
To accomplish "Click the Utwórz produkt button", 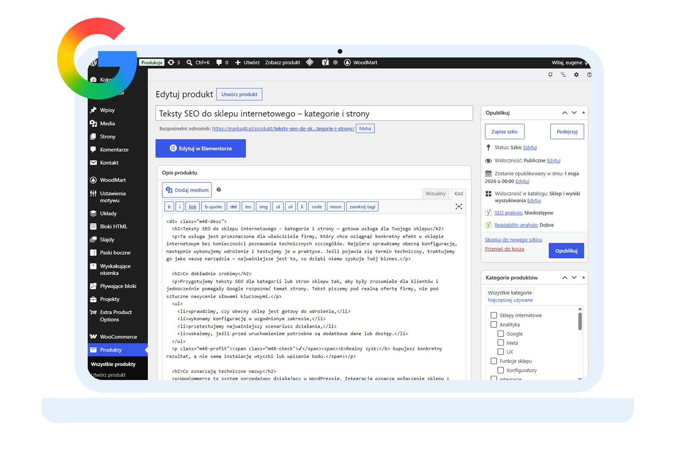I will point(239,94).
